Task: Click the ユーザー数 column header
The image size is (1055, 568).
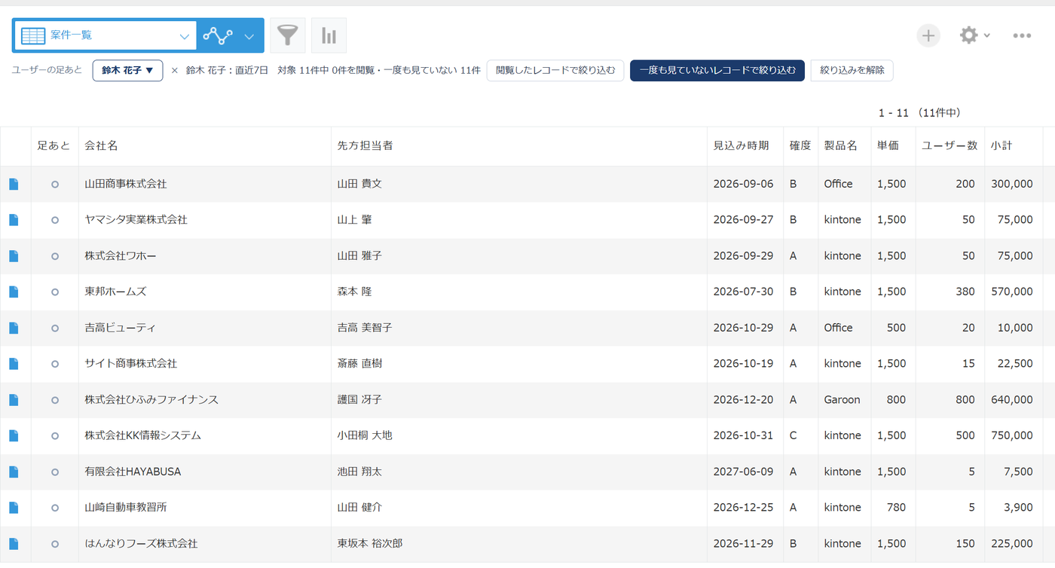Action: 950,146
